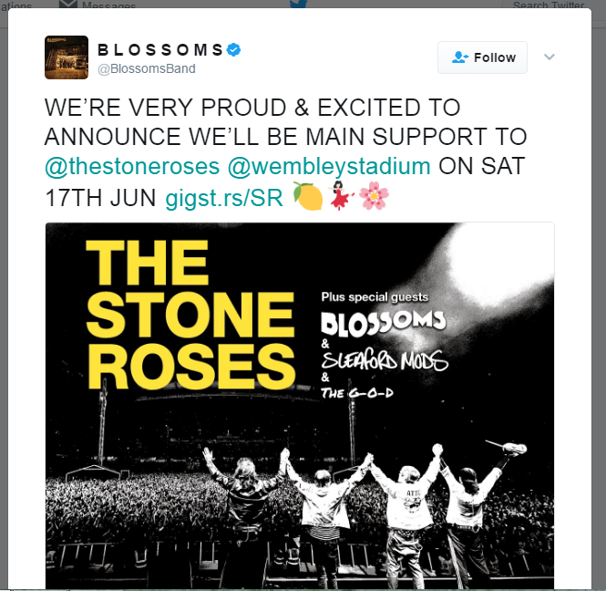606x591 pixels.
Task: Click the Messages envelope icon
Action: 67,5
